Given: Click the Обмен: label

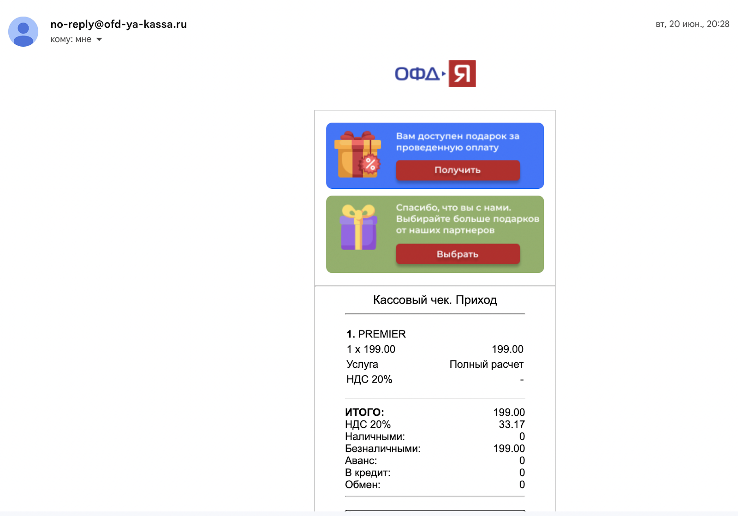Looking at the screenshot, I should tap(363, 484).
